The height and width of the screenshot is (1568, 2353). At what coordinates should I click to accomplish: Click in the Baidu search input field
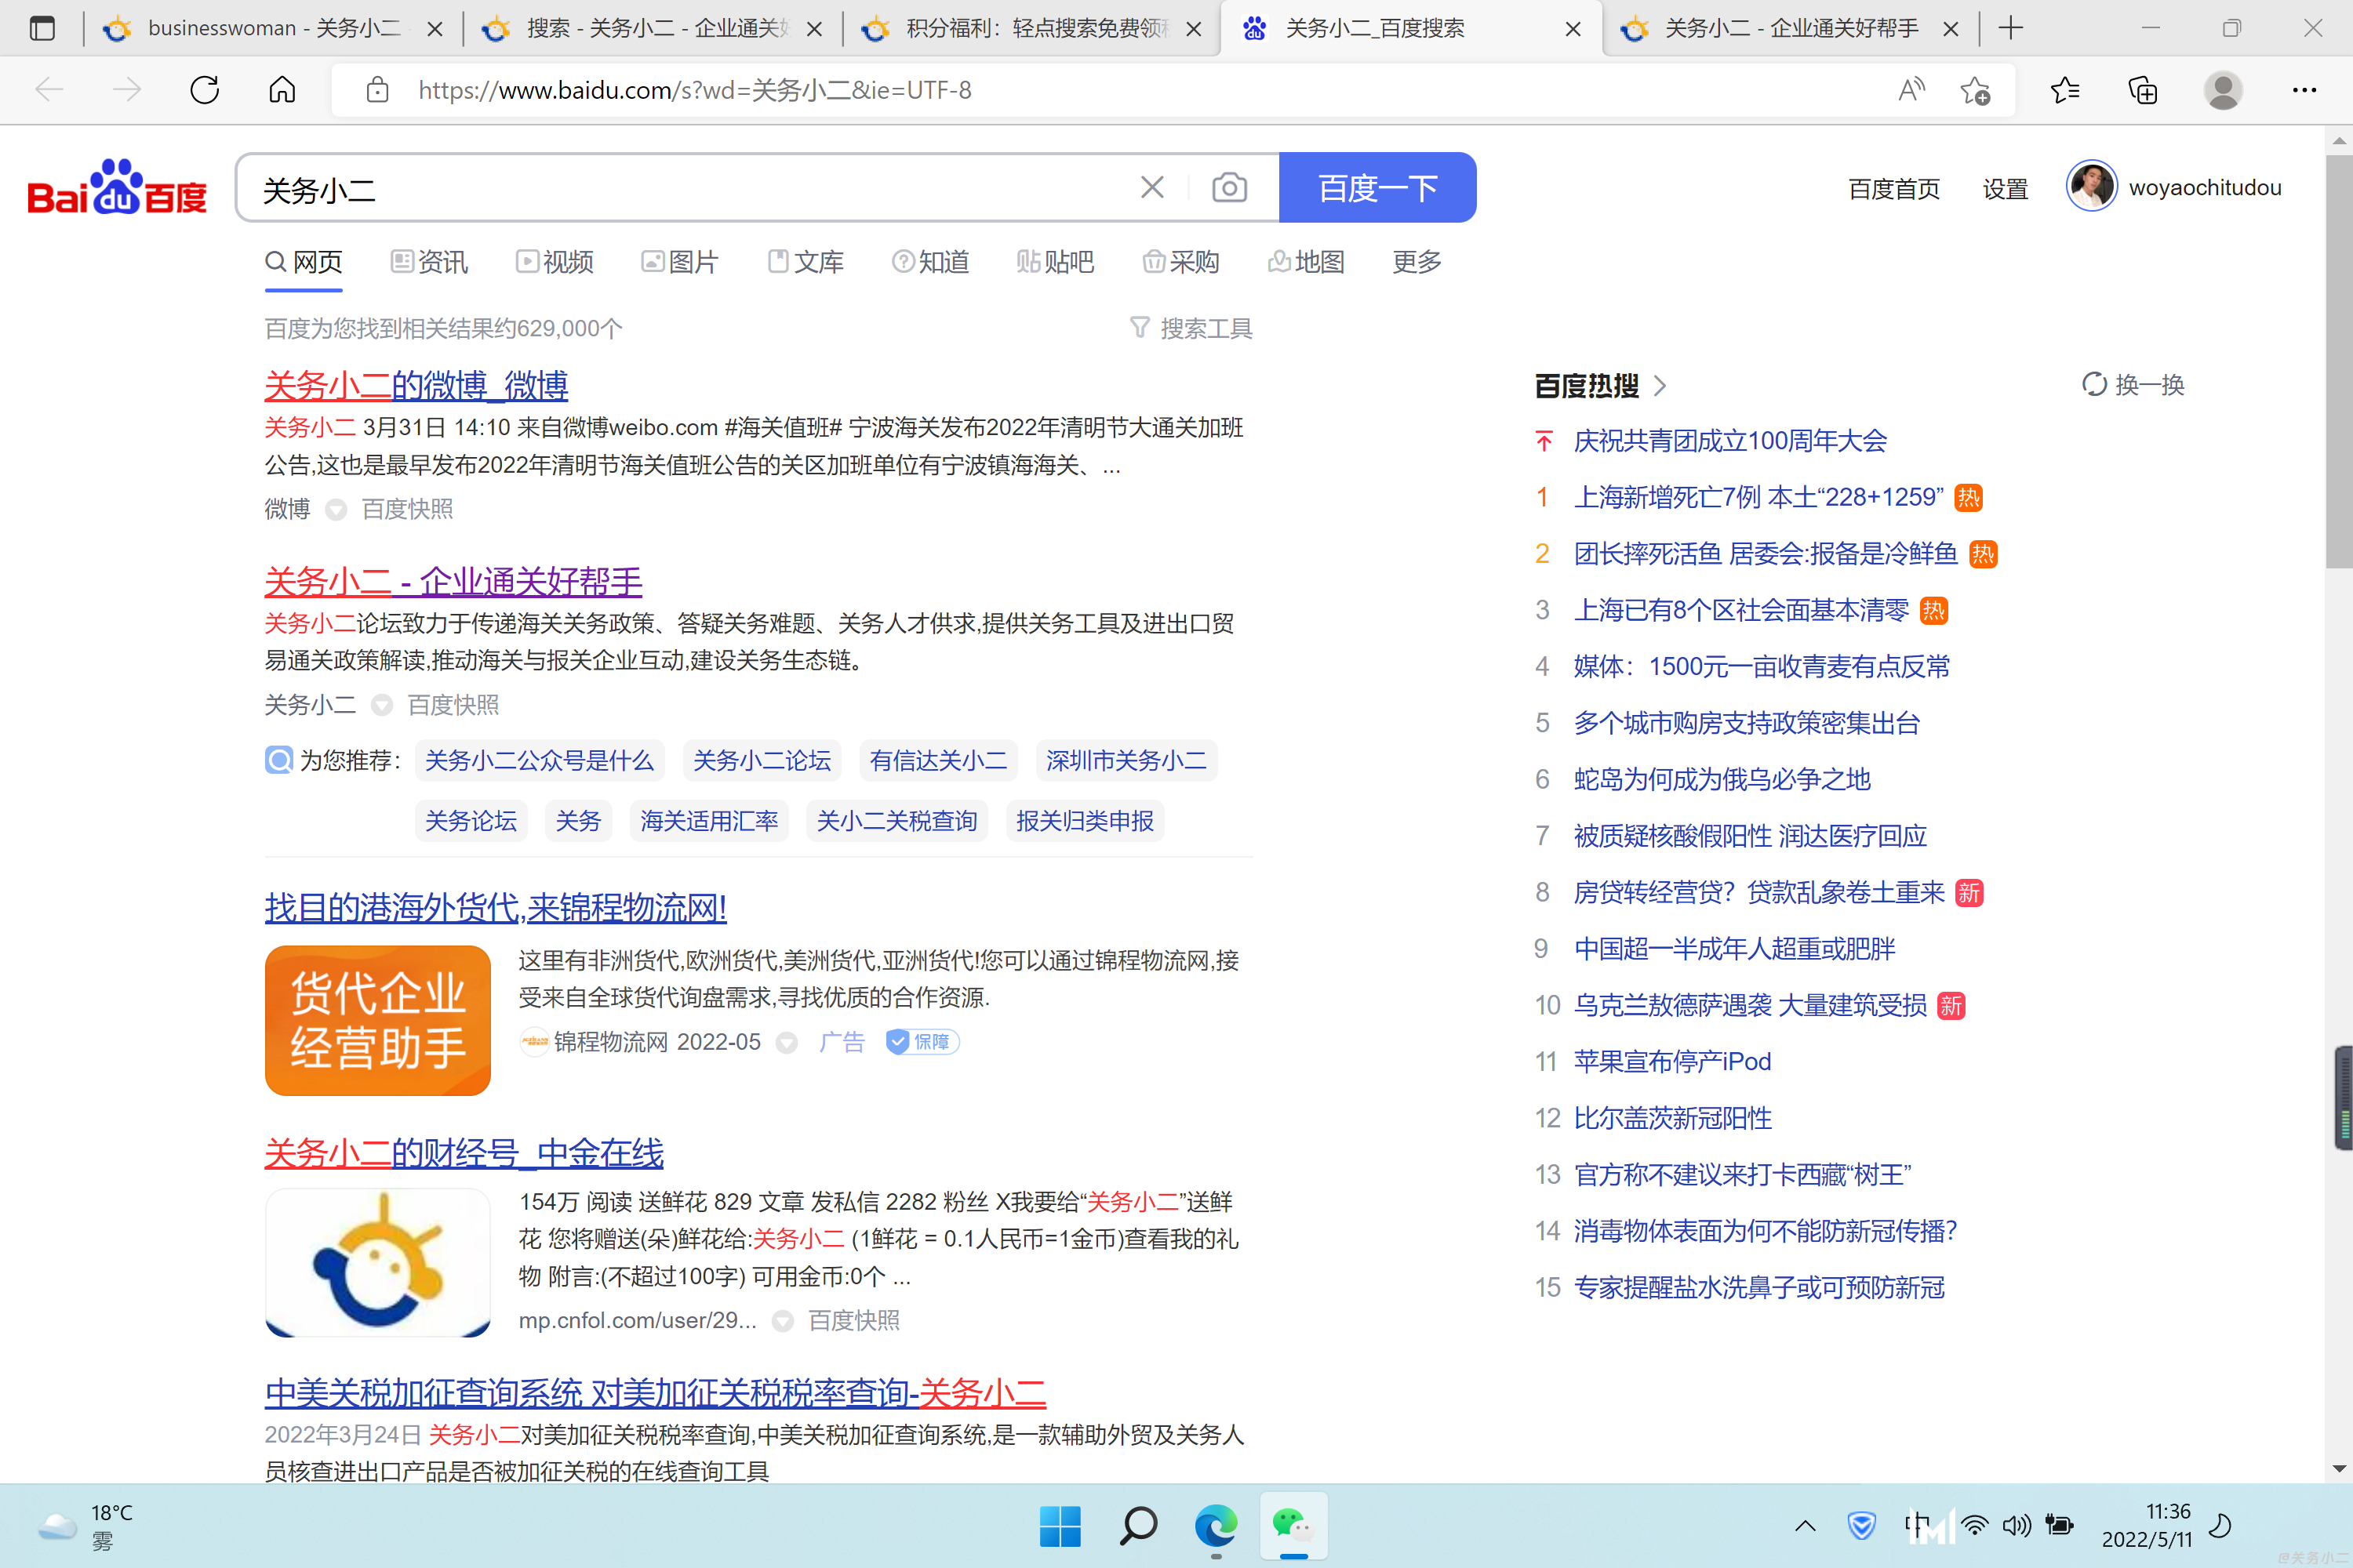[x=690, y=187]
